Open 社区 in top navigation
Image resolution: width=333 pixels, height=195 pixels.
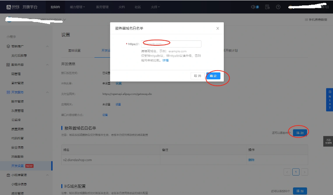[138, 7]
